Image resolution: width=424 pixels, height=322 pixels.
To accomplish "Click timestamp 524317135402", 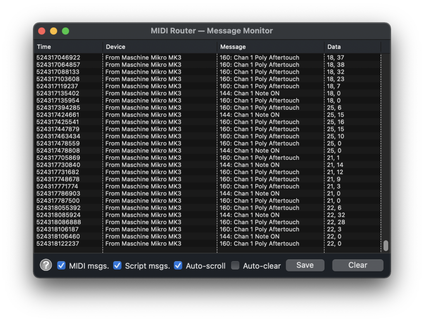I will click(58, 93).
